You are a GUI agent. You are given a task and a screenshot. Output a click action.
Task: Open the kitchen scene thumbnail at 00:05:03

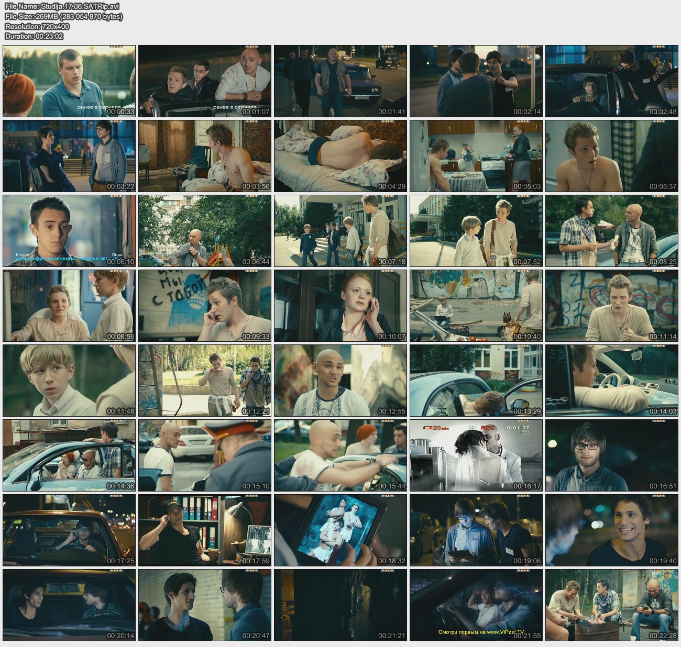click(x=476, y=156)
